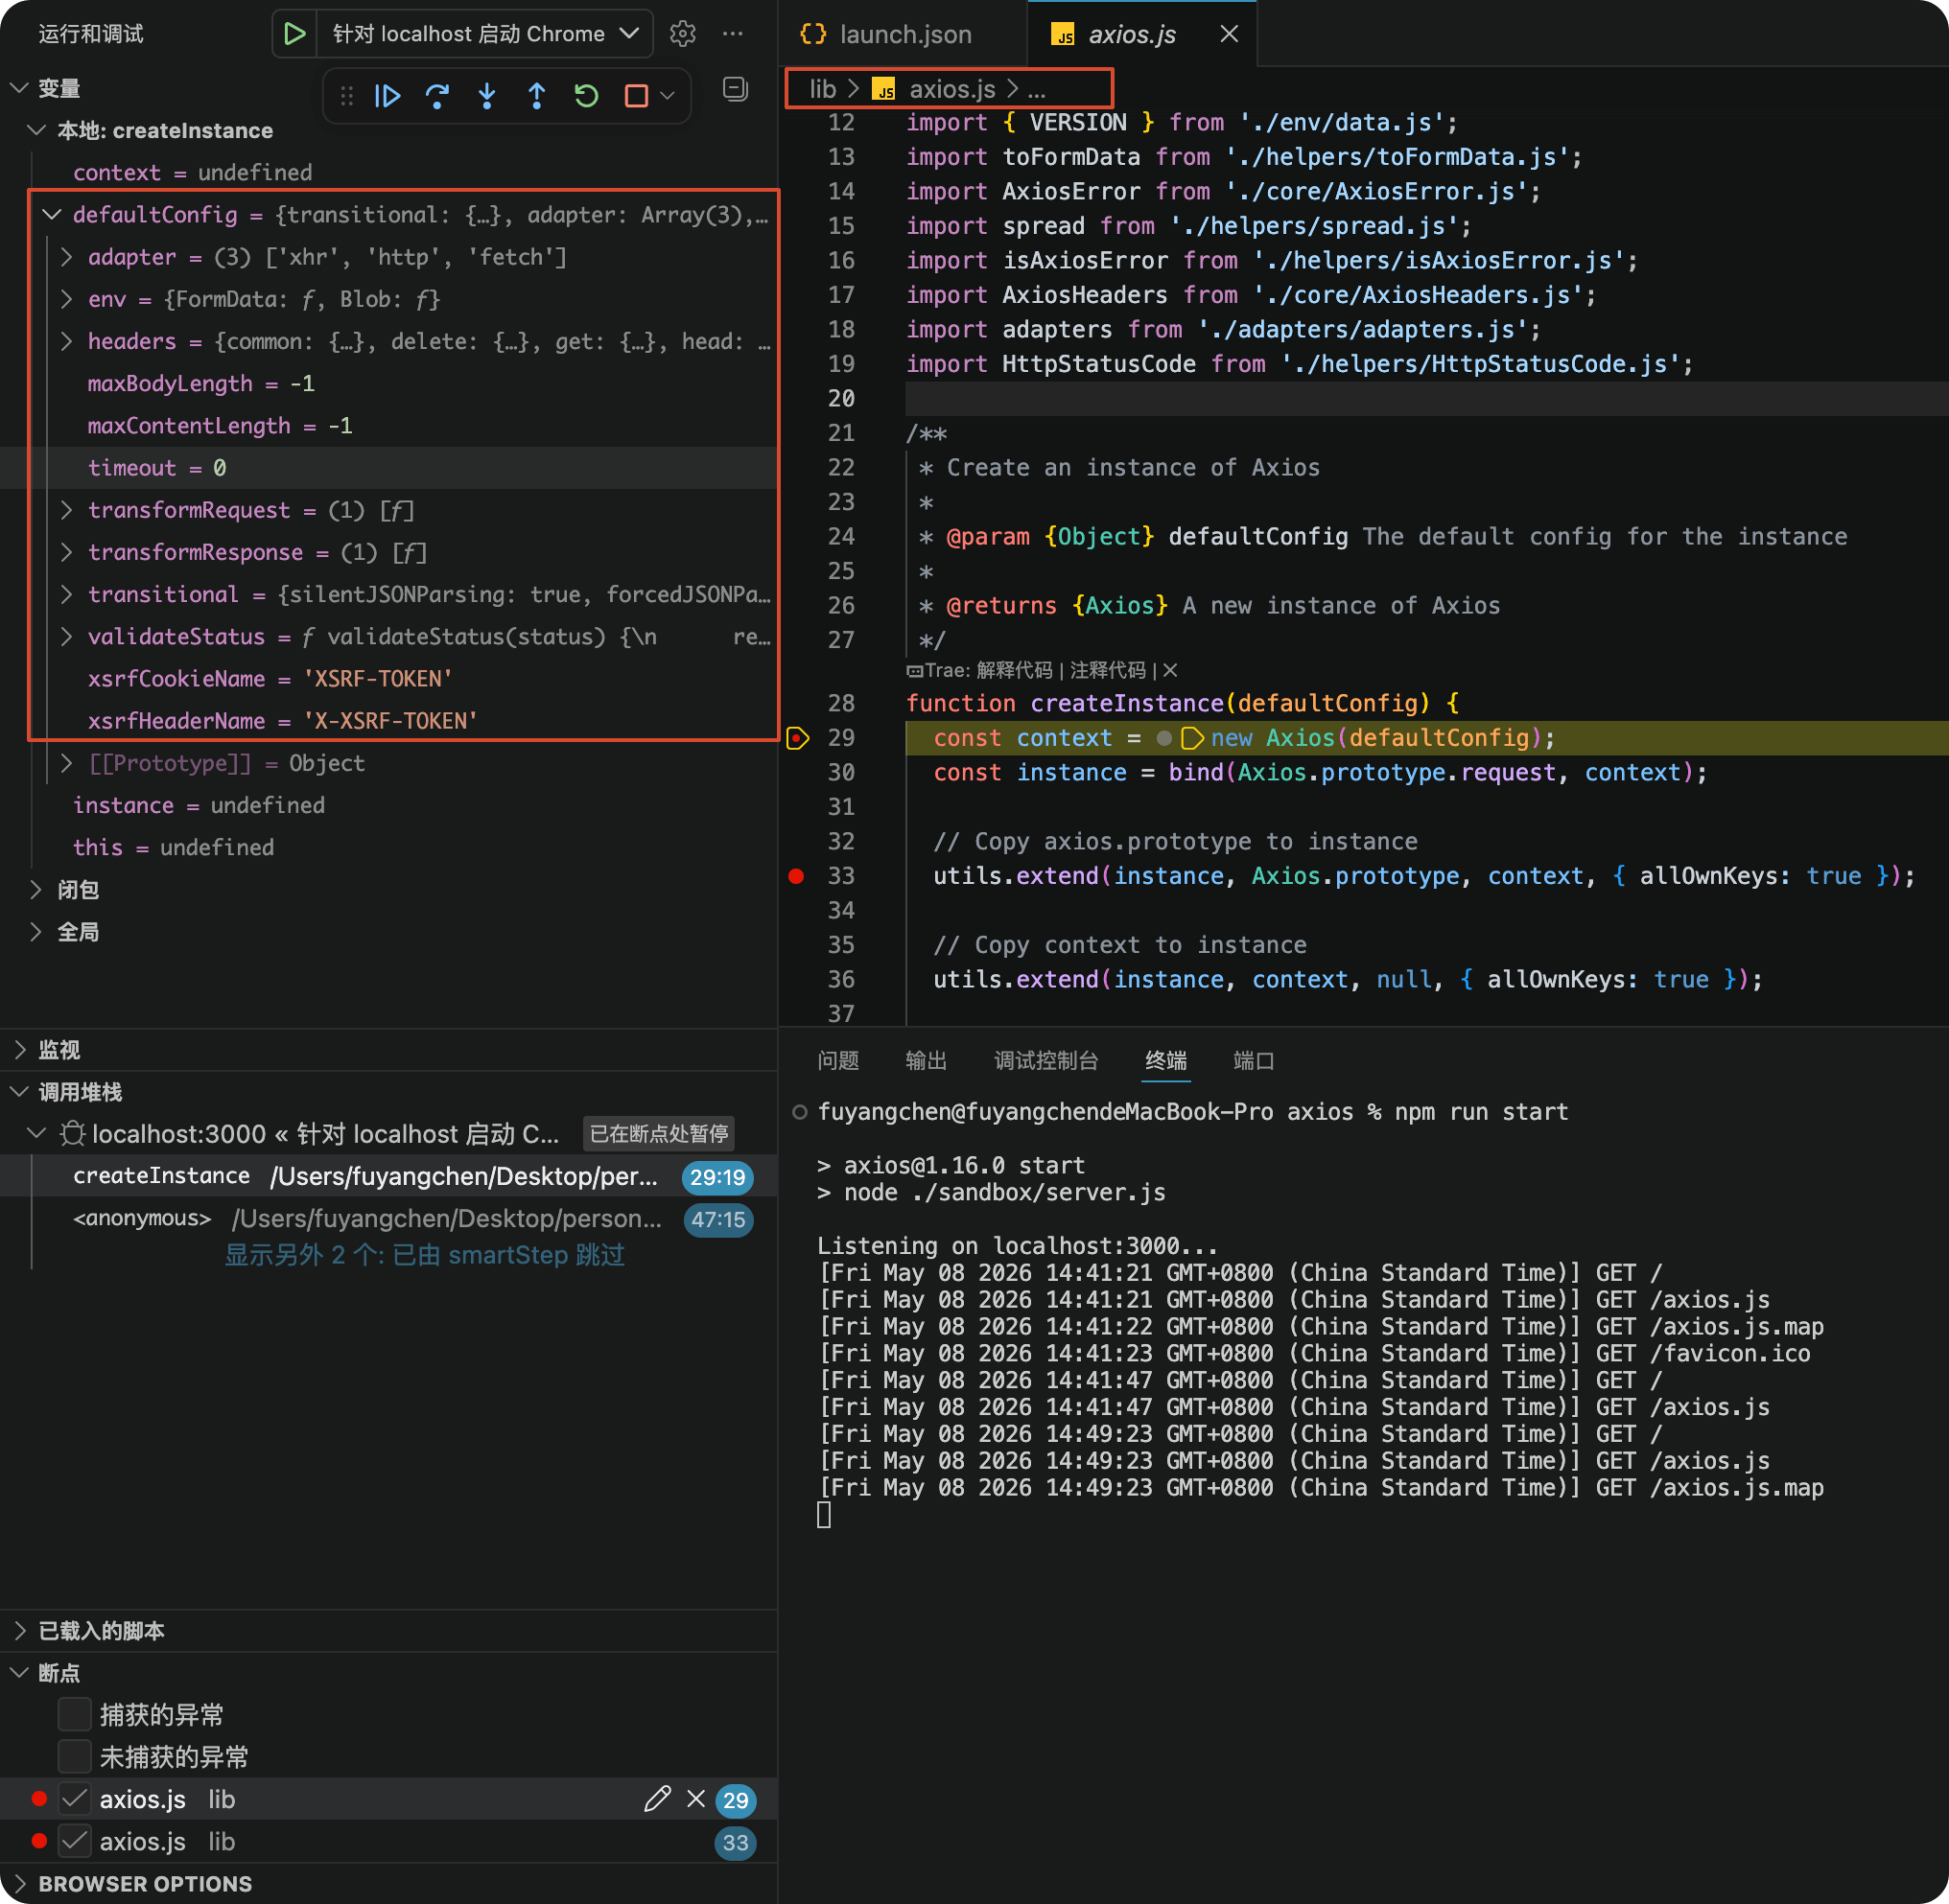The height and width of the screenshot is (1904, 1949).
Task: Open the stop button dropdown arrow
Action: point(668,96)
